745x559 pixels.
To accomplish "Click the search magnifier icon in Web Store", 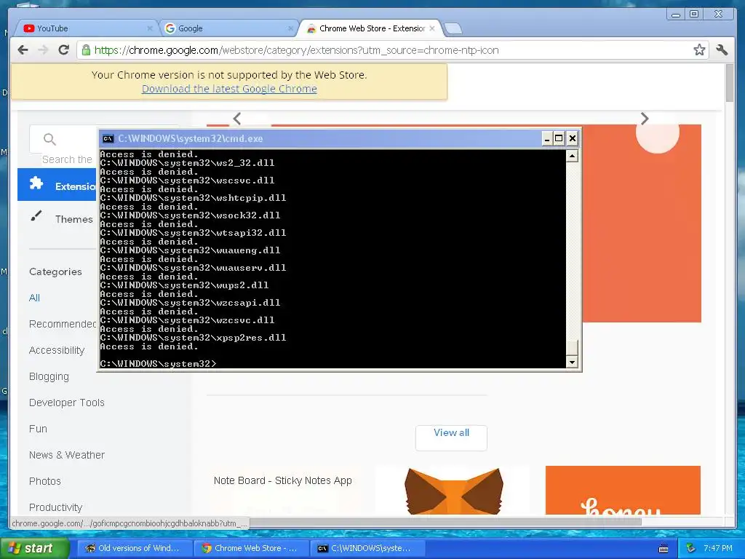I will point(49,139).
